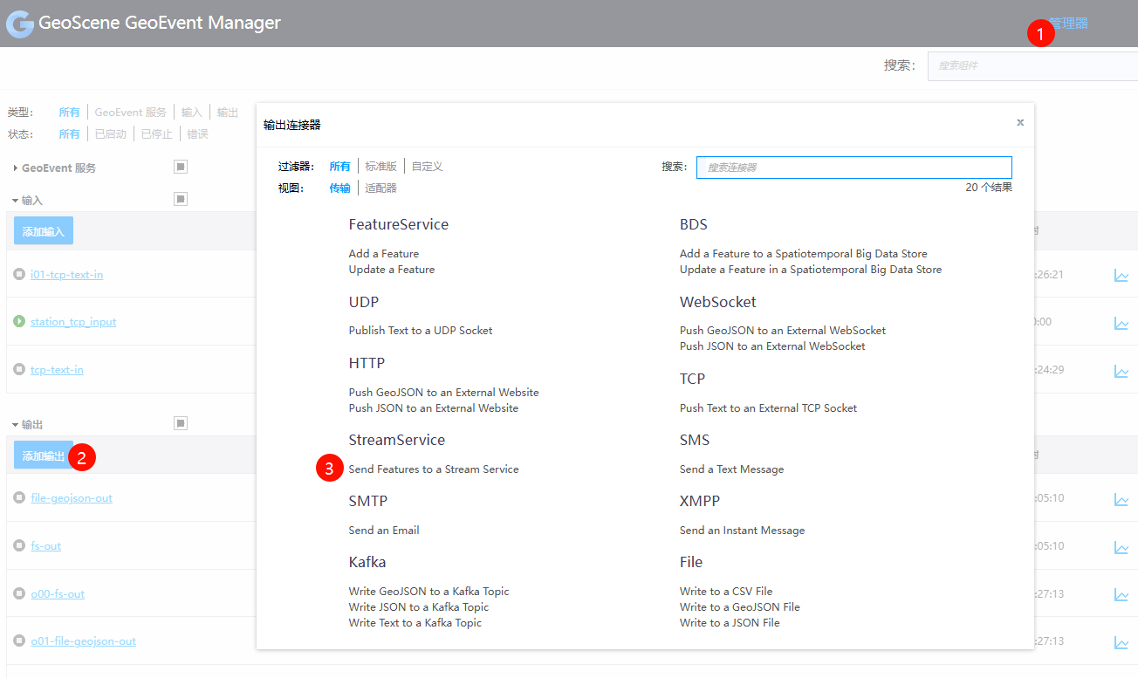This screenshot has height=678, width=1138.
Task: Choose Push GeoJSON to an External Website
Action: click(x=444, y=393)
